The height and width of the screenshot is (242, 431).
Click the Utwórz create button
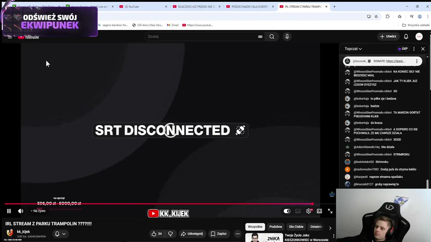(x=388, y=36)
